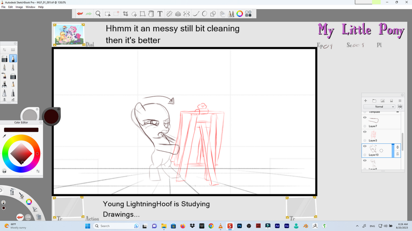
Task: Select the Text tool
Action: [160, 14]
